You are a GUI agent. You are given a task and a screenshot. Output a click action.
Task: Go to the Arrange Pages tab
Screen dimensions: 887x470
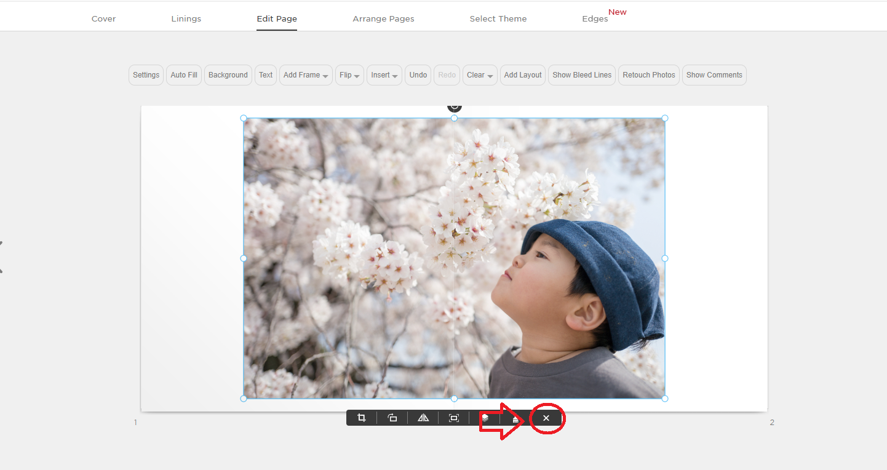(x=383, y=18)
